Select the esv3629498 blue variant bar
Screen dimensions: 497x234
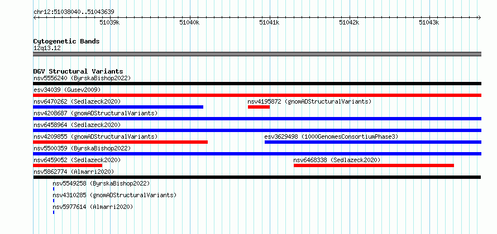tap(373, 142)
